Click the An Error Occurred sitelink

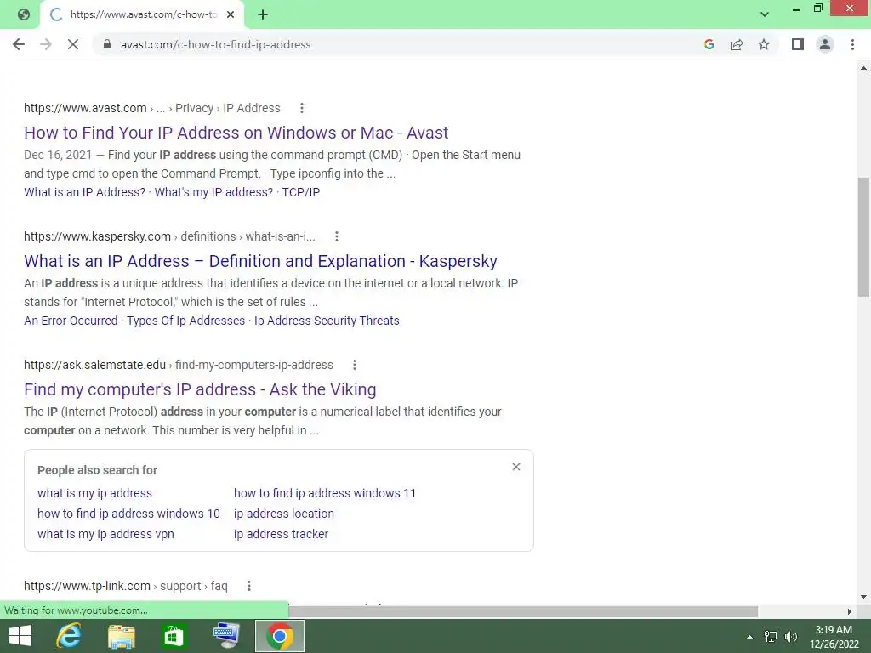click(x=71, y=321)
